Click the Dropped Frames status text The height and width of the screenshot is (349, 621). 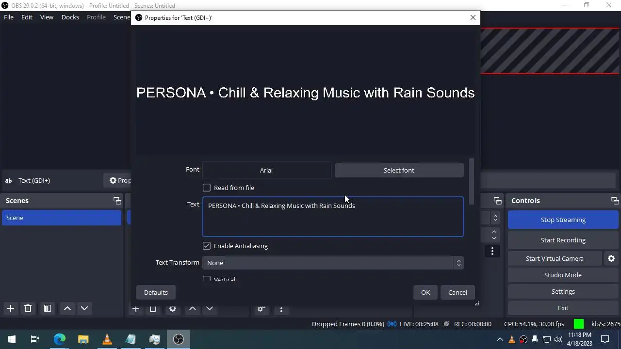pyautogui.click(x=348, y=324)
